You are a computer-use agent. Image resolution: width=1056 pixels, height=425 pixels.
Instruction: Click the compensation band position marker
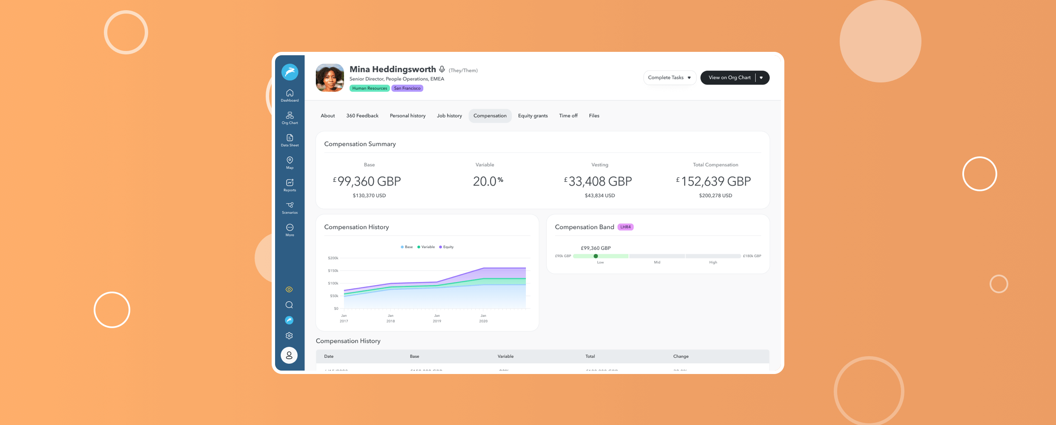[596, 256]
